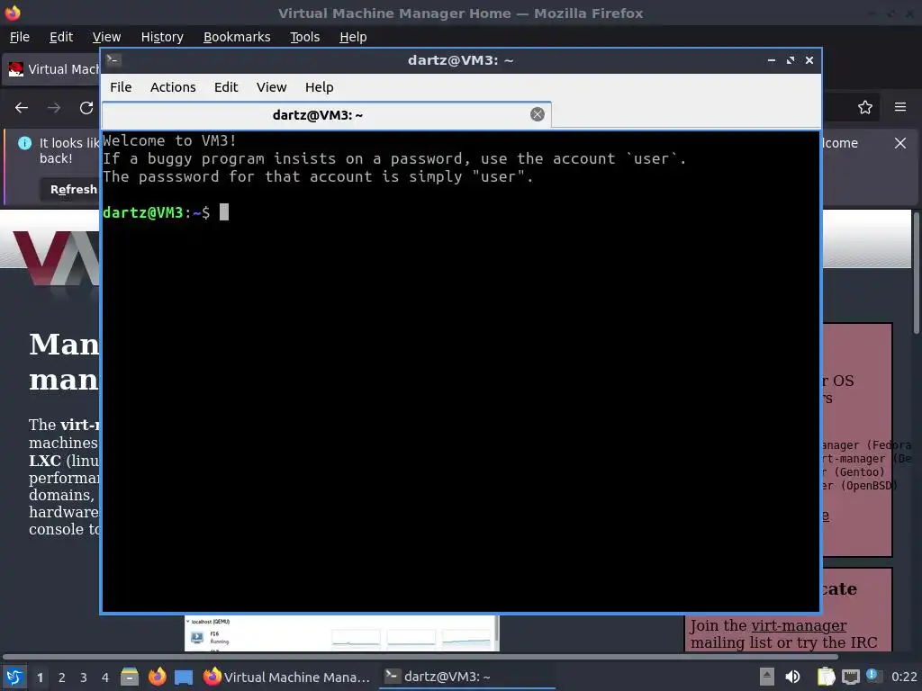Open Firefox File menu
Screen dimensions: 922x691
[x=20, y=37]
